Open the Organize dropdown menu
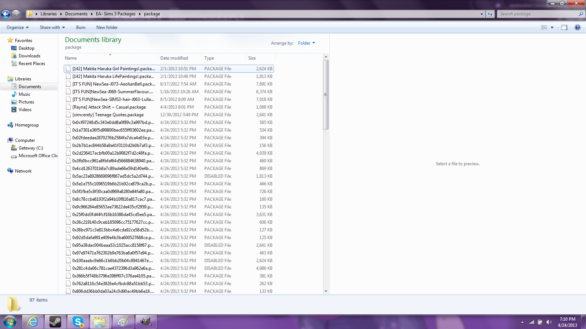 (x=18, y=27)
